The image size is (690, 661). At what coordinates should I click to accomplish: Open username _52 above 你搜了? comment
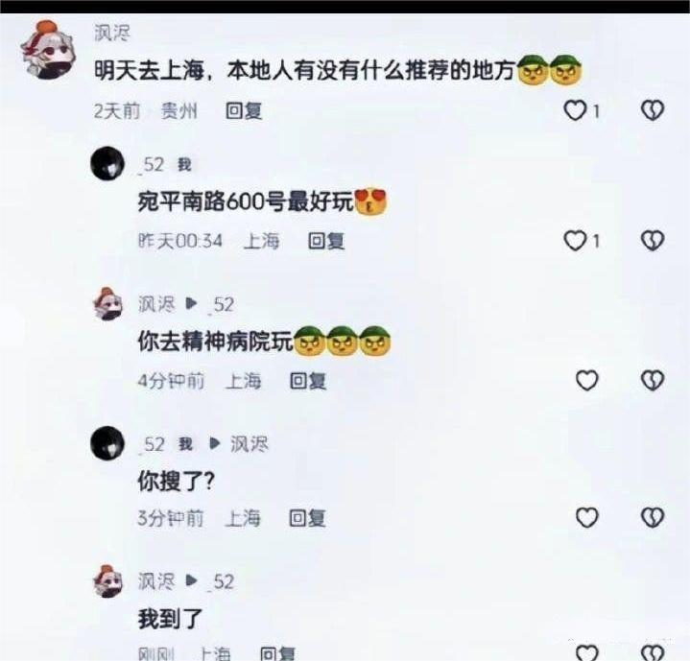(x=154, y=444)
